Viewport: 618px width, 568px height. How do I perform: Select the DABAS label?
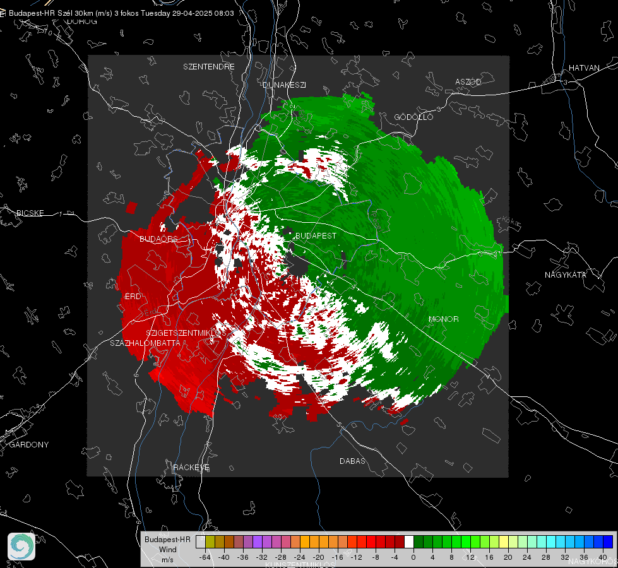352,461
